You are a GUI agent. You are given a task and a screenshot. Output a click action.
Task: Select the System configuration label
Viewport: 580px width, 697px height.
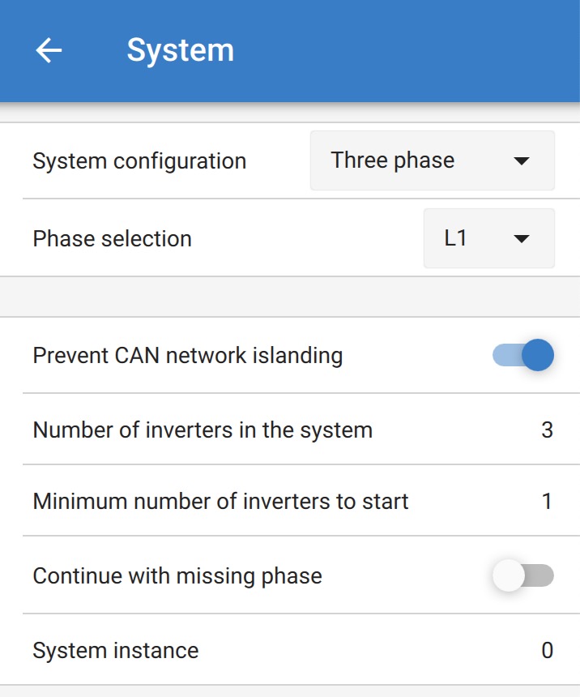(139, 160)
